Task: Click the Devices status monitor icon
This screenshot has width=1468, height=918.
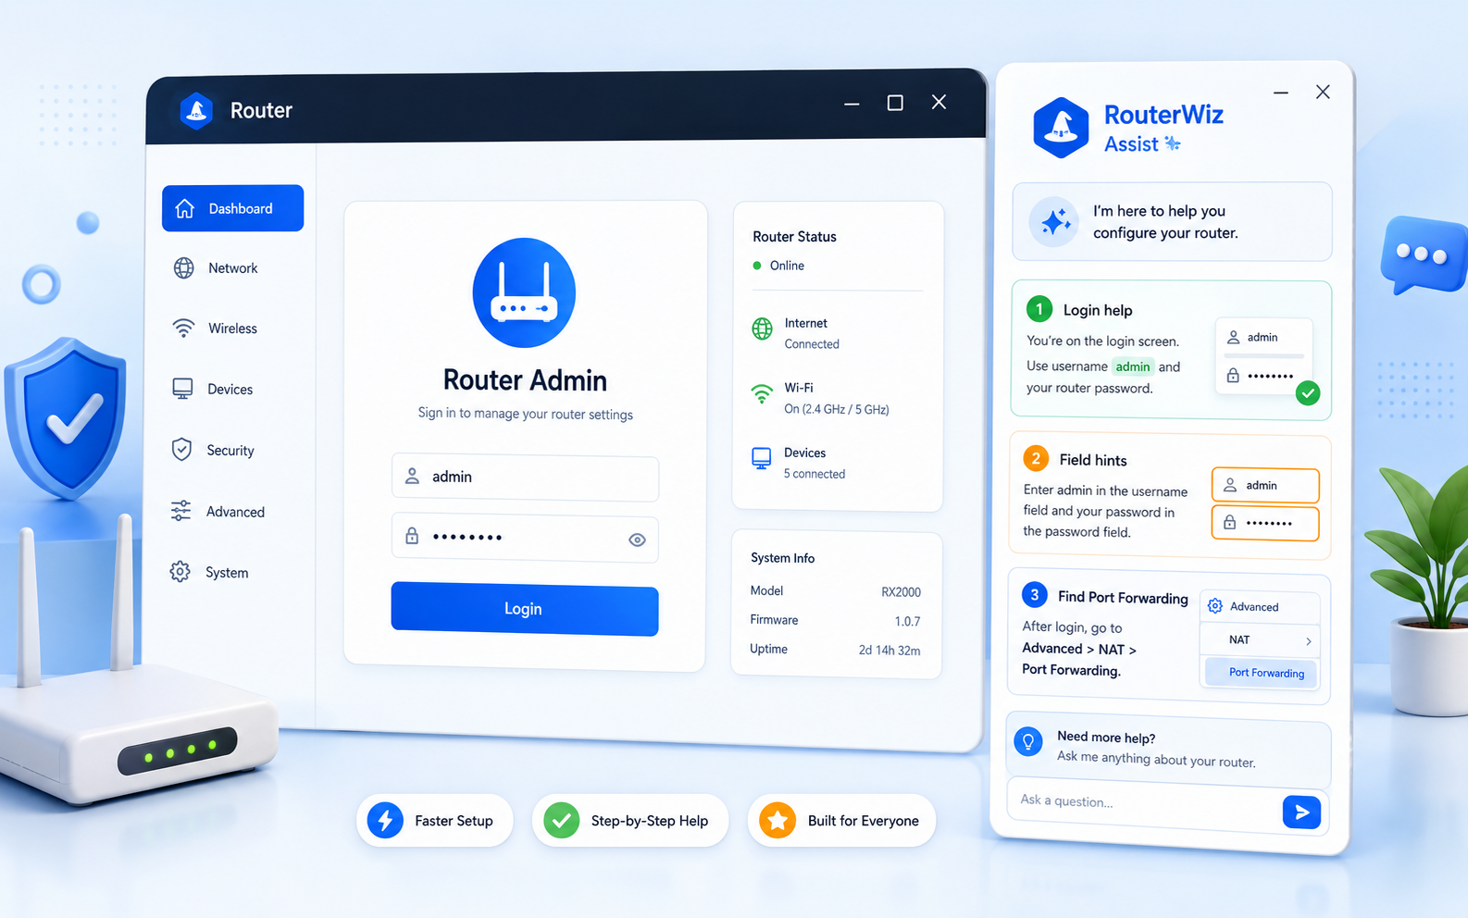Action: tap(761, 458)
